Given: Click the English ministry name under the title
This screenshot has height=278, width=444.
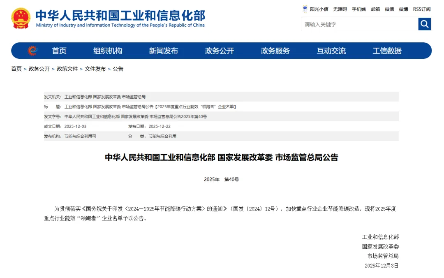Looking at the screenshot, I should point(120,25).
